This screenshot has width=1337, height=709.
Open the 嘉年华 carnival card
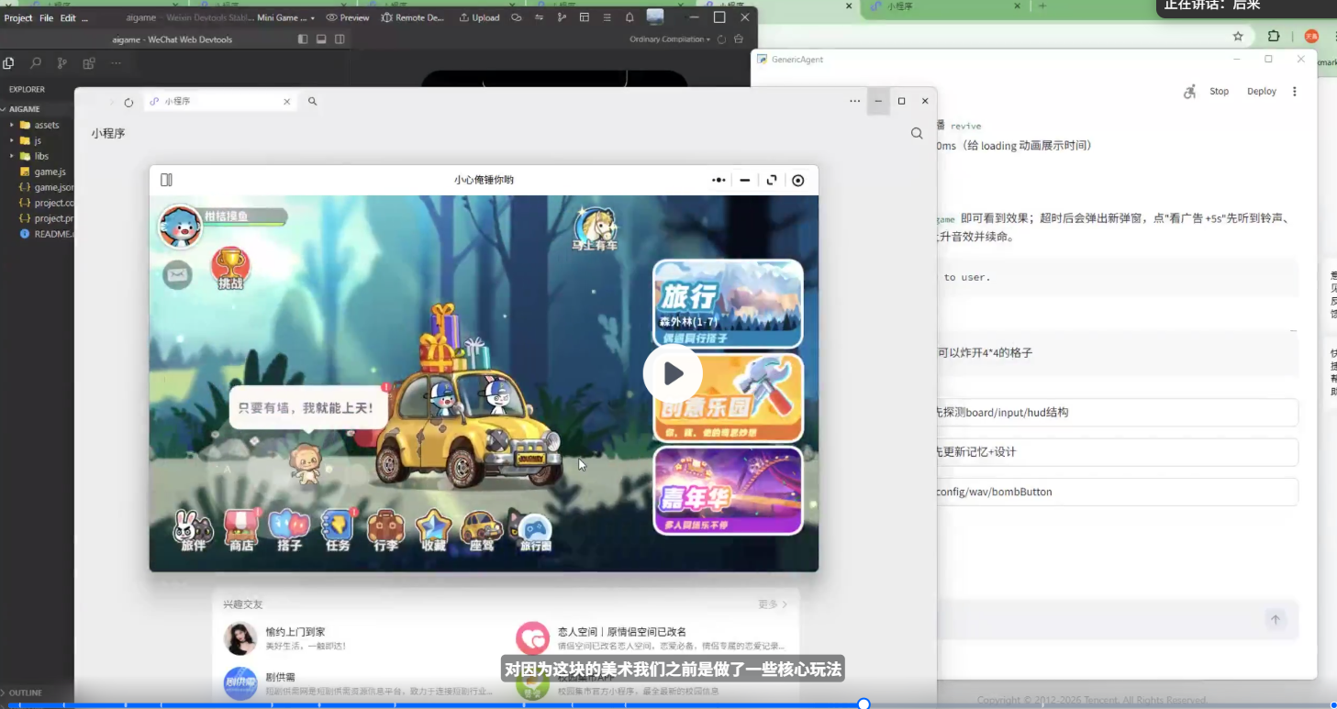[728, 491]
